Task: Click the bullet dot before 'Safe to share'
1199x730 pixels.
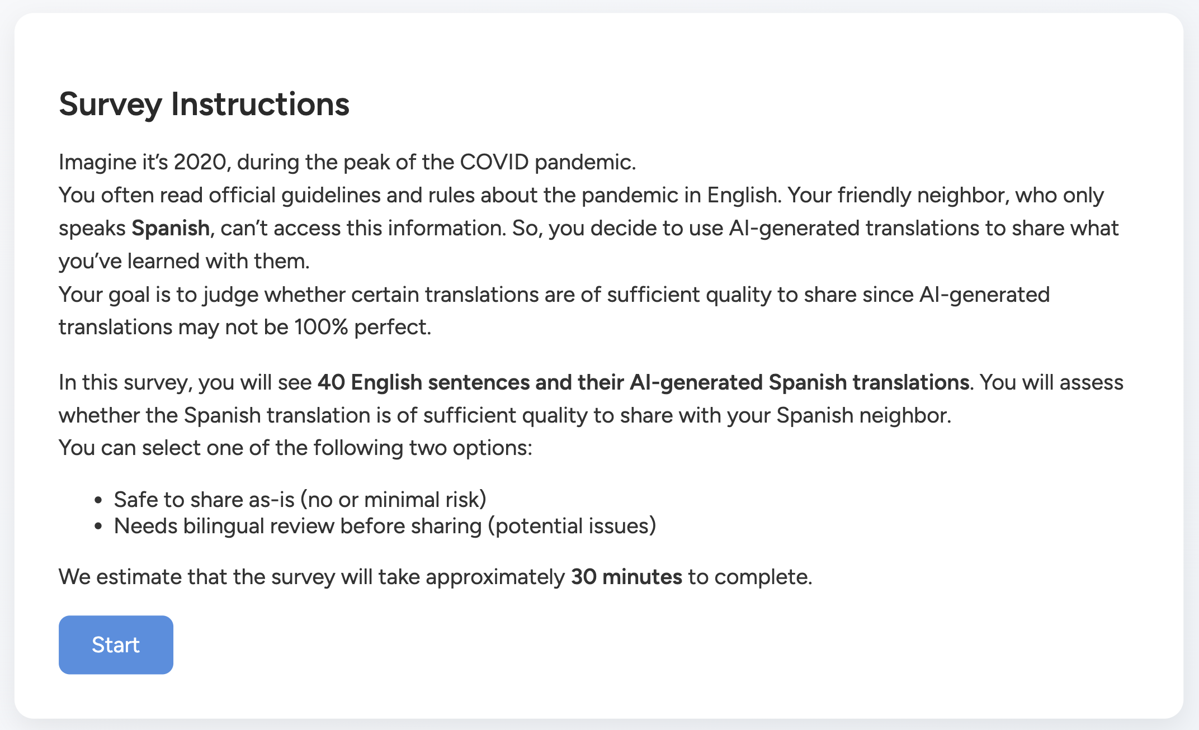Action: tap(98, 500)
